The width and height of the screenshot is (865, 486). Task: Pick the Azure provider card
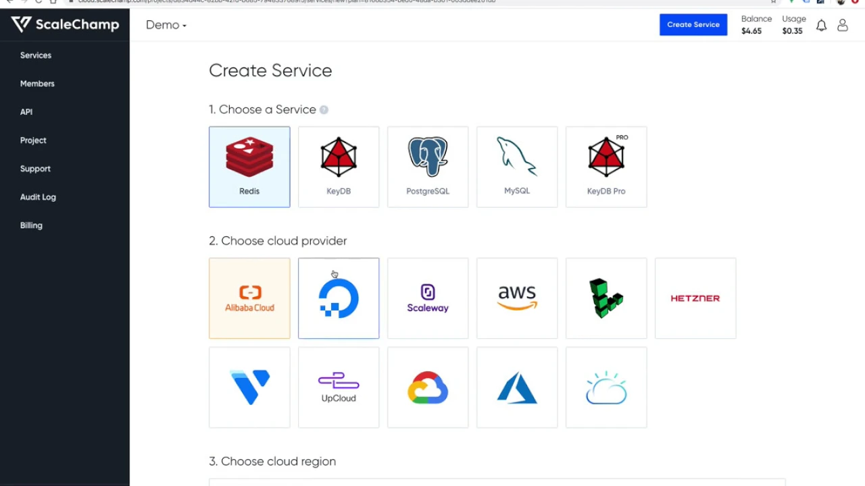pos(517,387)
